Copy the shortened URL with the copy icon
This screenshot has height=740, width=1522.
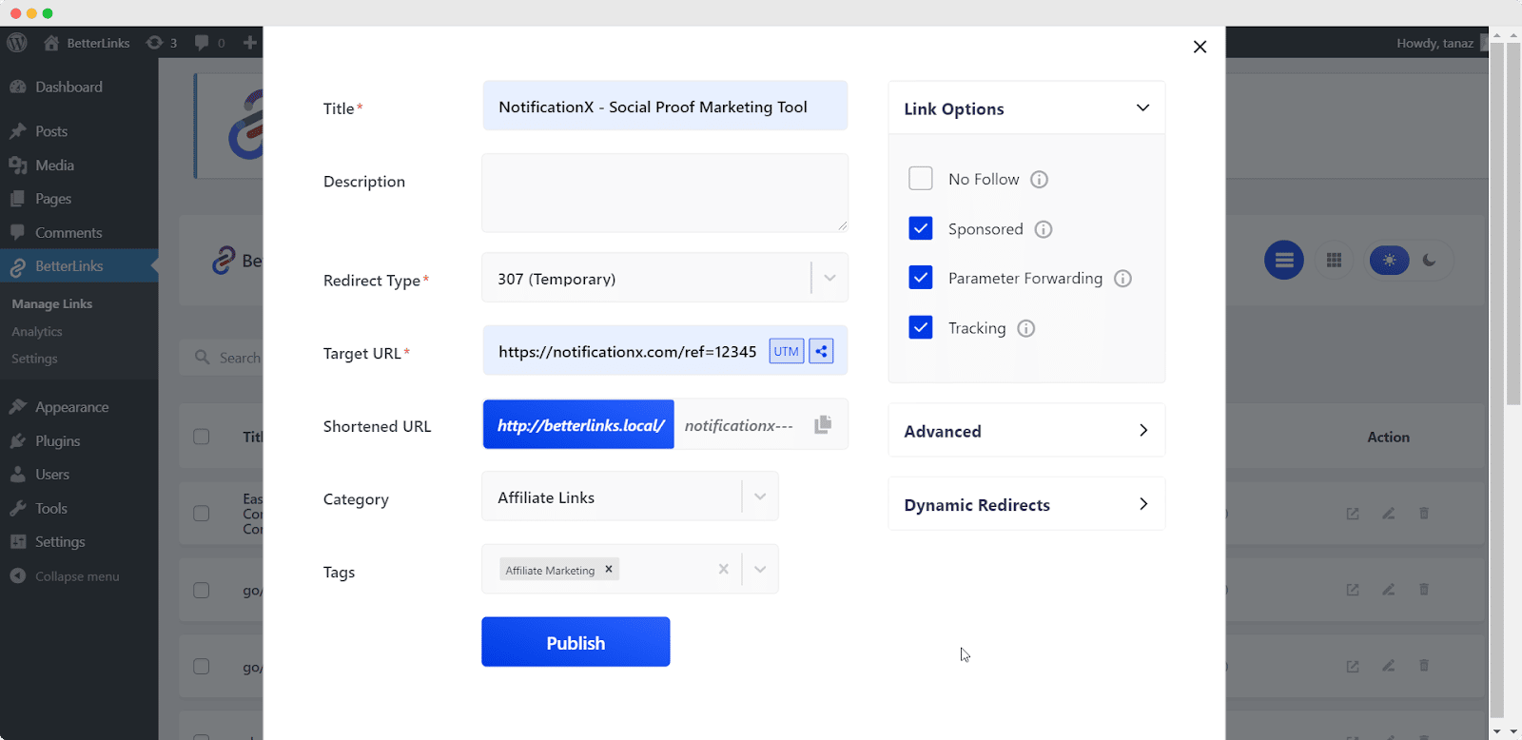(x=823, y=424)
